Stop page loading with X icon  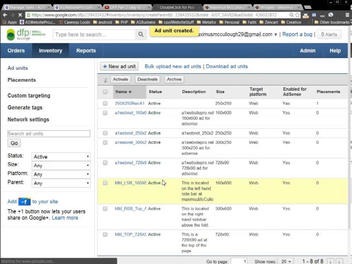20,15
